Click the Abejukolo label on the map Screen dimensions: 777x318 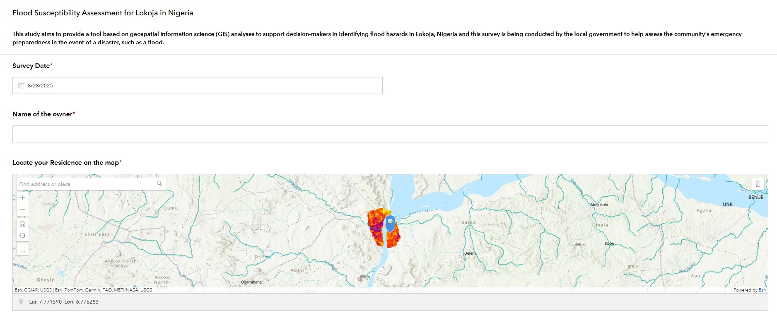click(x=599, y=205)
